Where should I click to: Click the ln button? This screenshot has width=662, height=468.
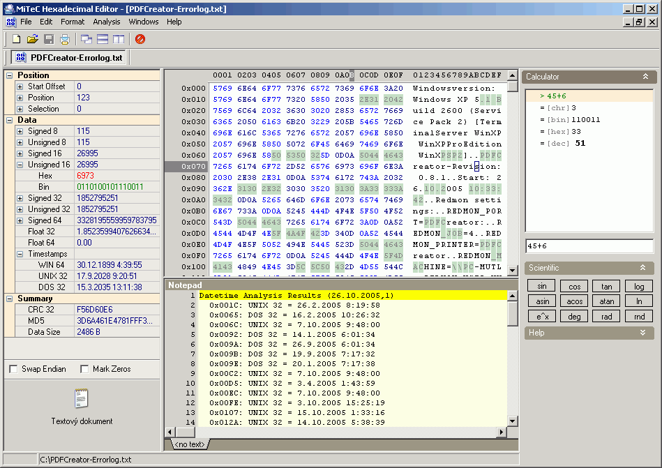click(x=639, y=301)
